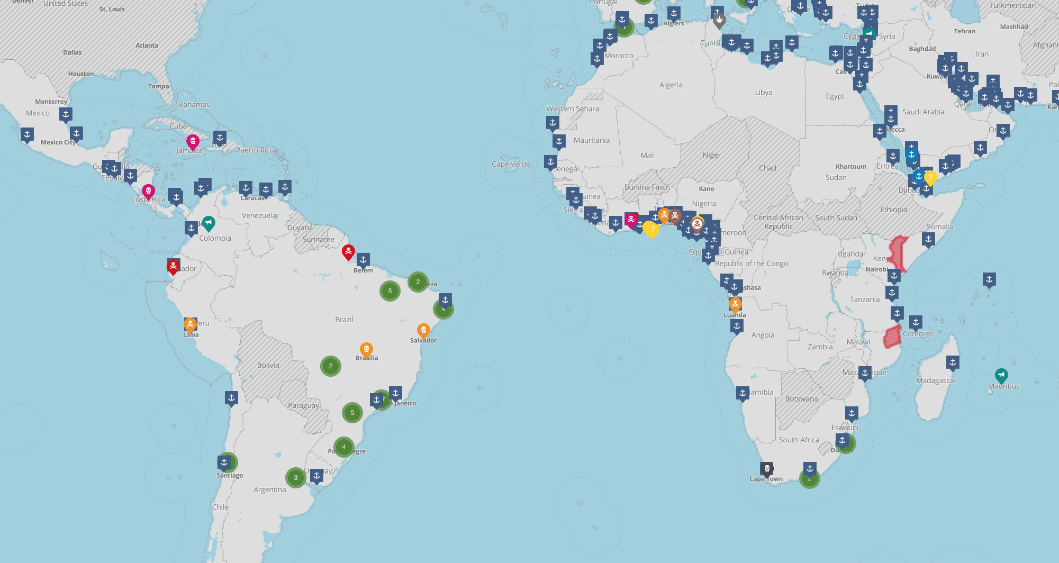
Task: Select the red skull marker on Ecuador's coast
Action: pos(172,264)
